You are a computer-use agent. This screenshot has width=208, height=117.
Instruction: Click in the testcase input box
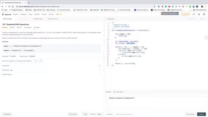click(x=156, y=103)
